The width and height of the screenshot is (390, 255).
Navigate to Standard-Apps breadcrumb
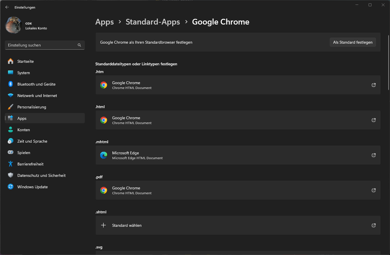point(153,22)
